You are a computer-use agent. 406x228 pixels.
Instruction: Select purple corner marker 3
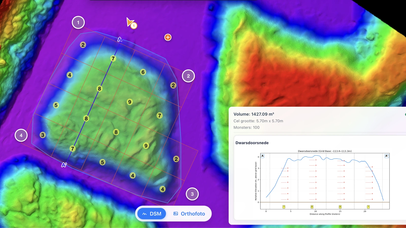192,194
